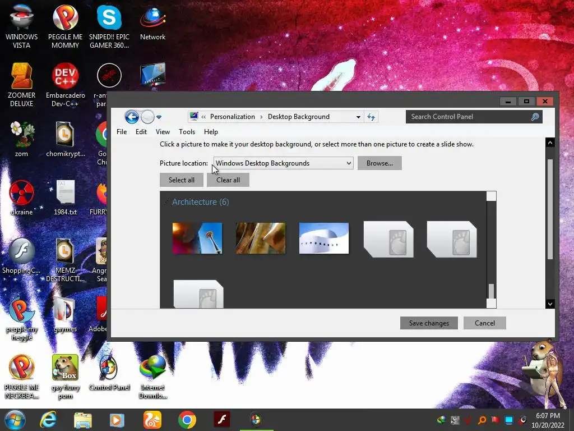The height and width of the screenshot is (431, 574).
Task: Click the search magnifier icon
Action: coord(535,117)
